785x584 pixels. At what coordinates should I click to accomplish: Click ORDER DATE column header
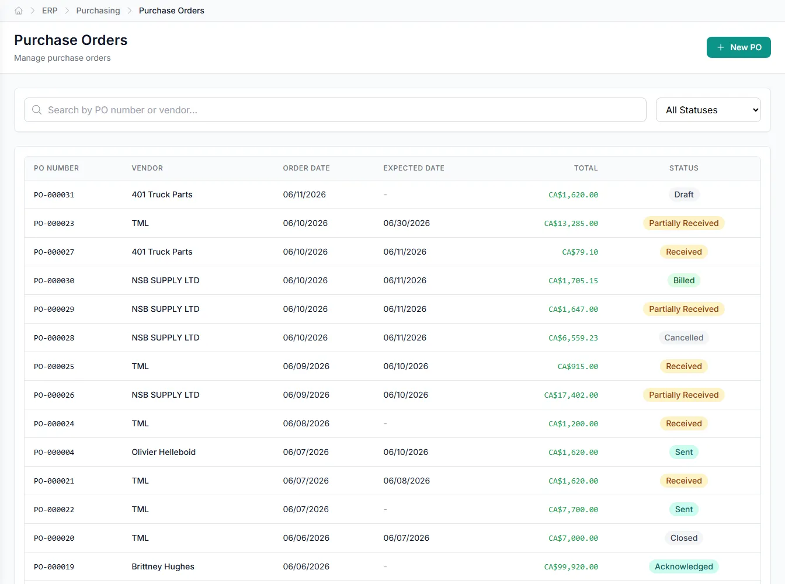(x=307, y=168)
